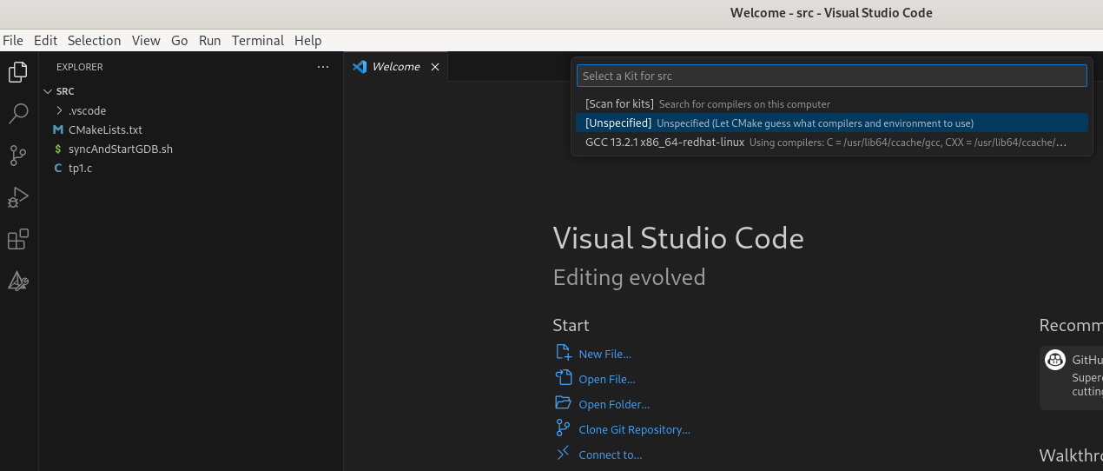1103x471 pixels.
Task: Choose GCC 13.2.1 x86_64-redhat-linux kit
Action: click(x=664, y=142)
